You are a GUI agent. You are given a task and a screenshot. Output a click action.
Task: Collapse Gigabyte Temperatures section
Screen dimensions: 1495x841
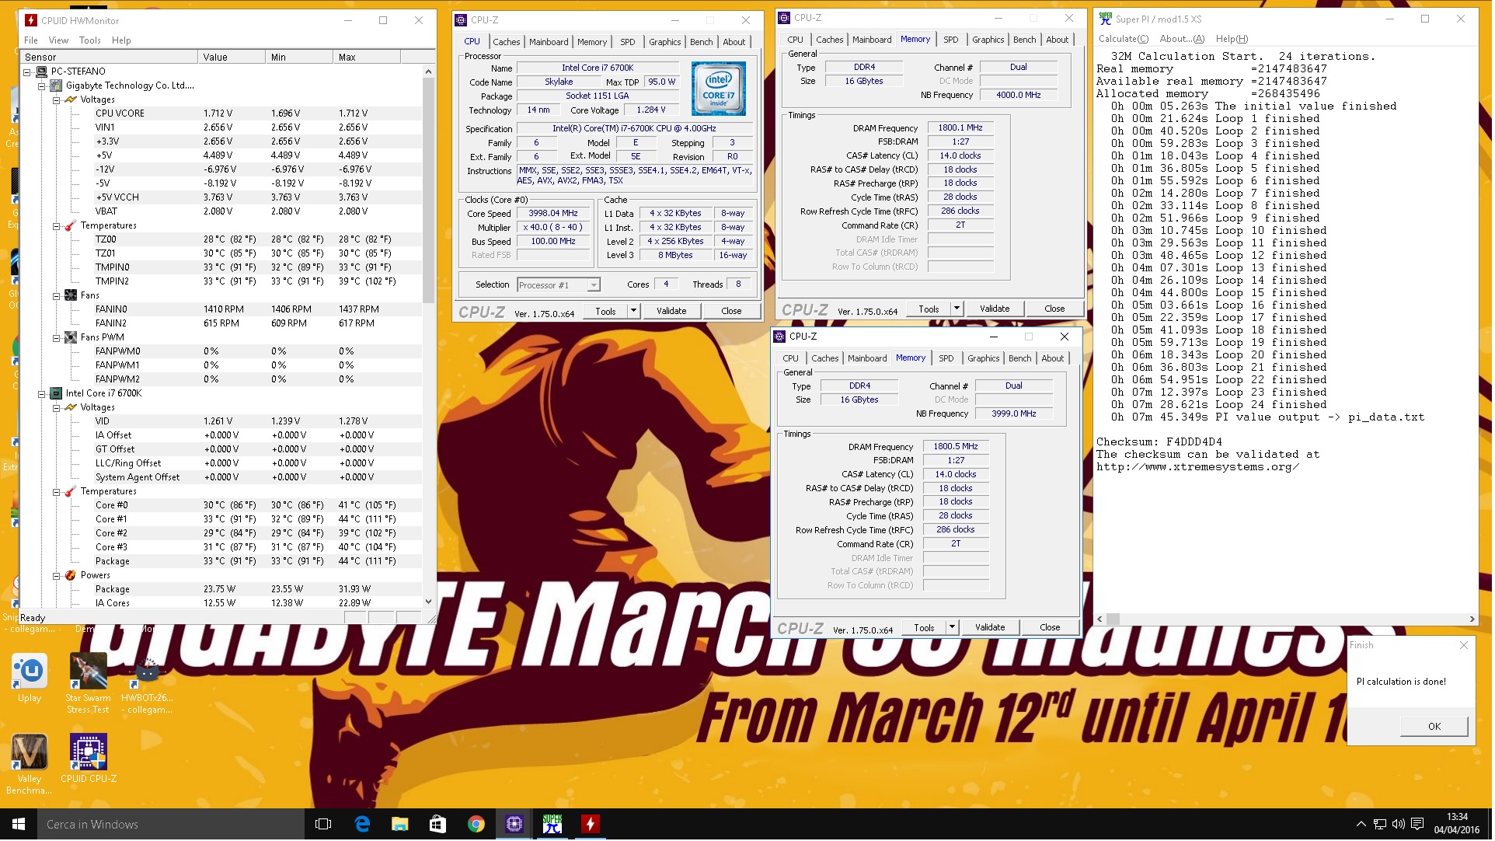57,225
